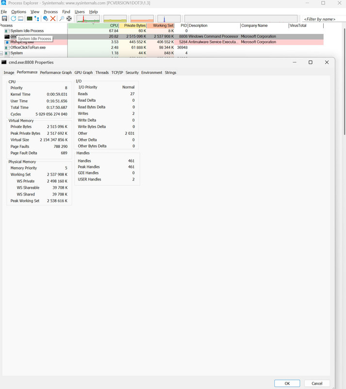Click the show lower pane toolbar icon
346x389 pixels.
[x=21, y=18]
